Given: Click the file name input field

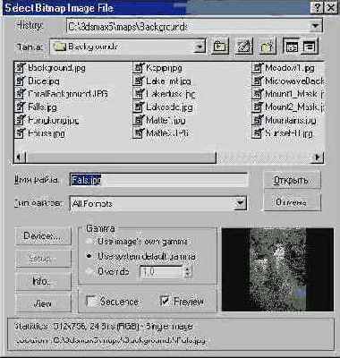Looking at the screenshot, I should [158, 180].
